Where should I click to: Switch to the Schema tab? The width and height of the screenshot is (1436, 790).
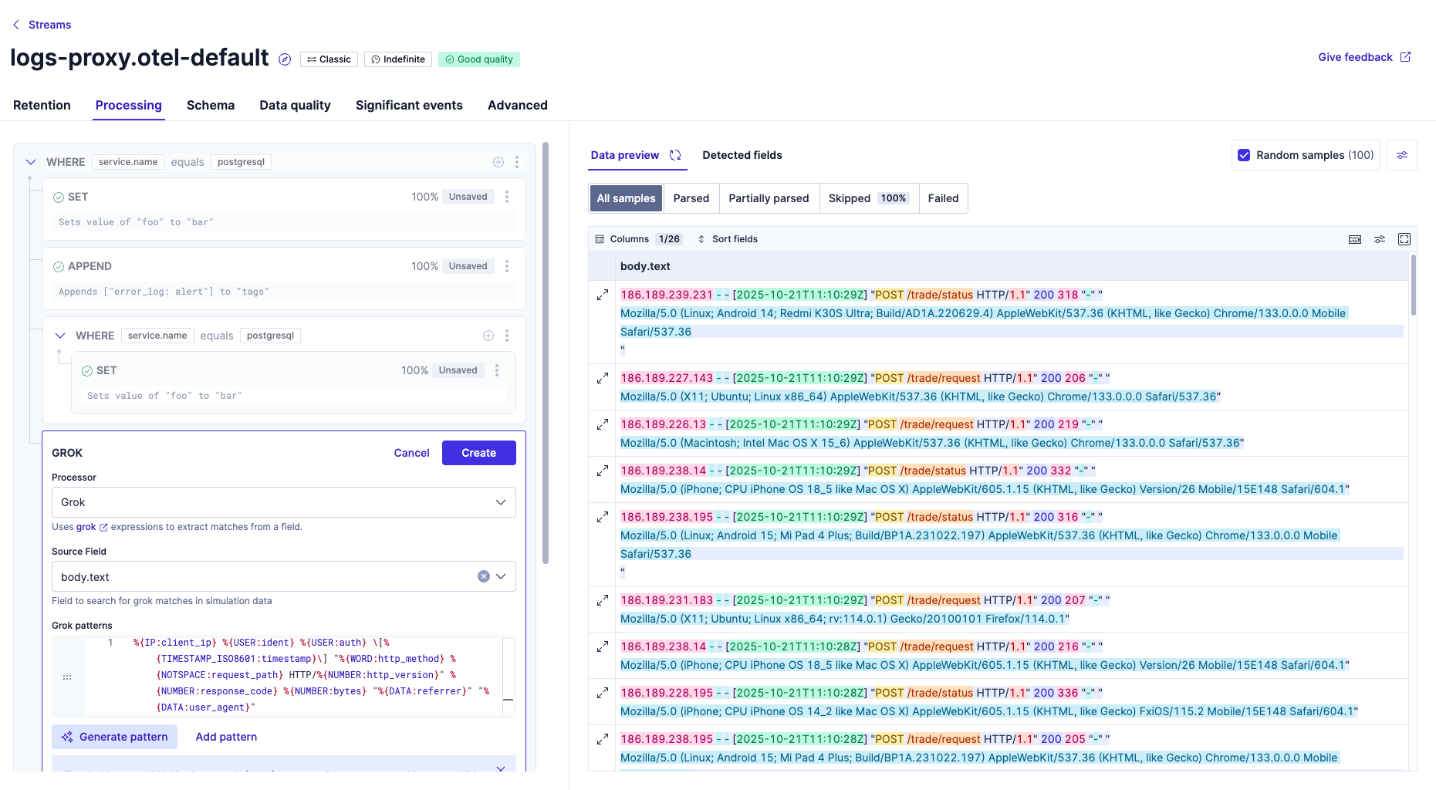[211, 106]
